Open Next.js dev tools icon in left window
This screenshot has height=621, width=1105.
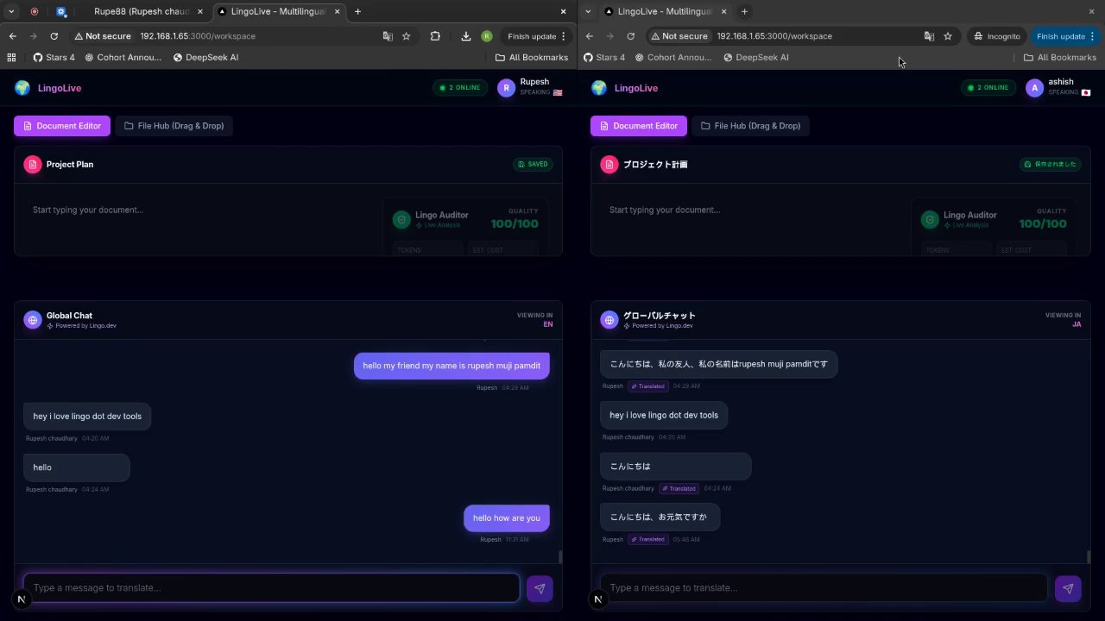pyautogui.click(x=22, y=599)
